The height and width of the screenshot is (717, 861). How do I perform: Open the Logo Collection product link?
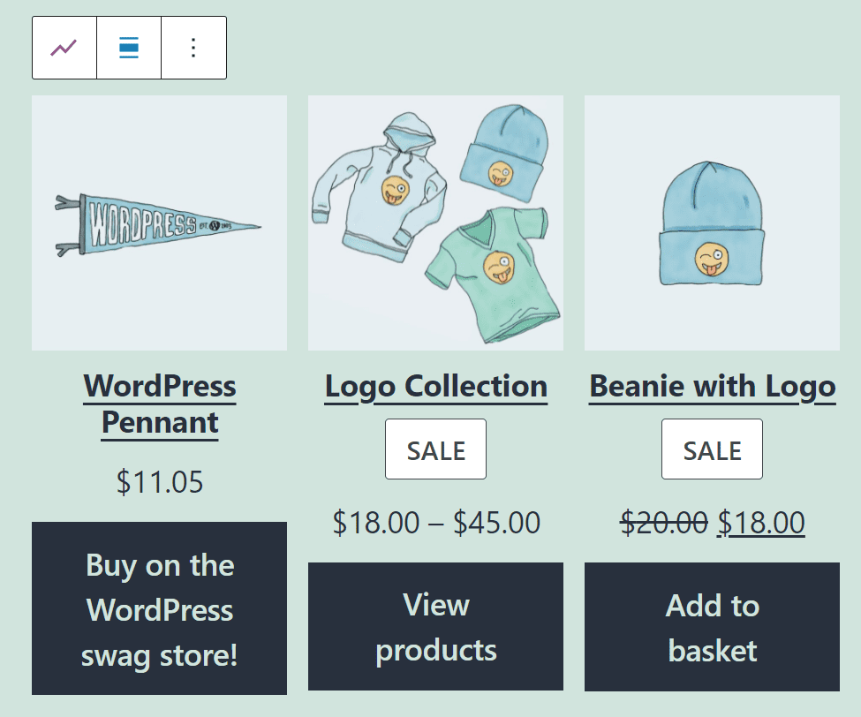click(435, 386)
